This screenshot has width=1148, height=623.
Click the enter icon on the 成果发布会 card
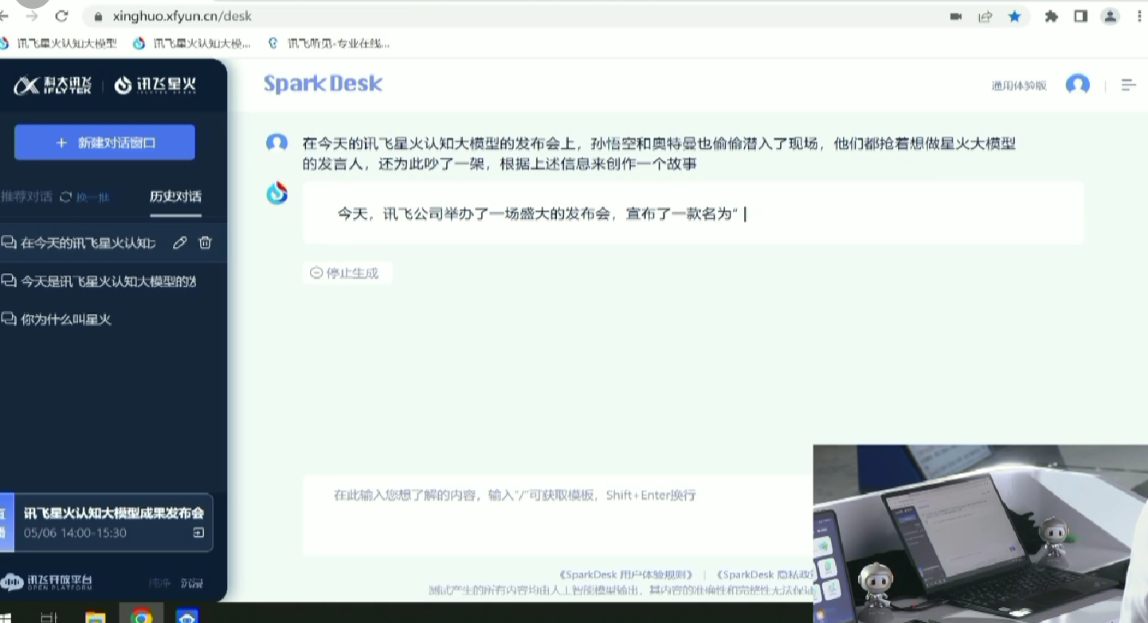[x=199, y=533]
